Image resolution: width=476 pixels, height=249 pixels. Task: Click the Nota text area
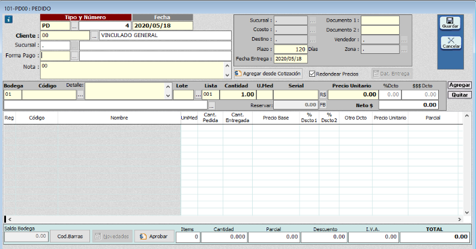133,71
